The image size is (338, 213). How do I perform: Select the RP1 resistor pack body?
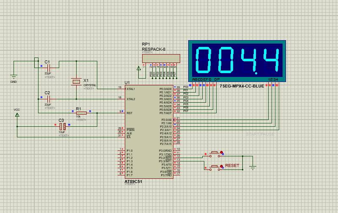[161, 58]
